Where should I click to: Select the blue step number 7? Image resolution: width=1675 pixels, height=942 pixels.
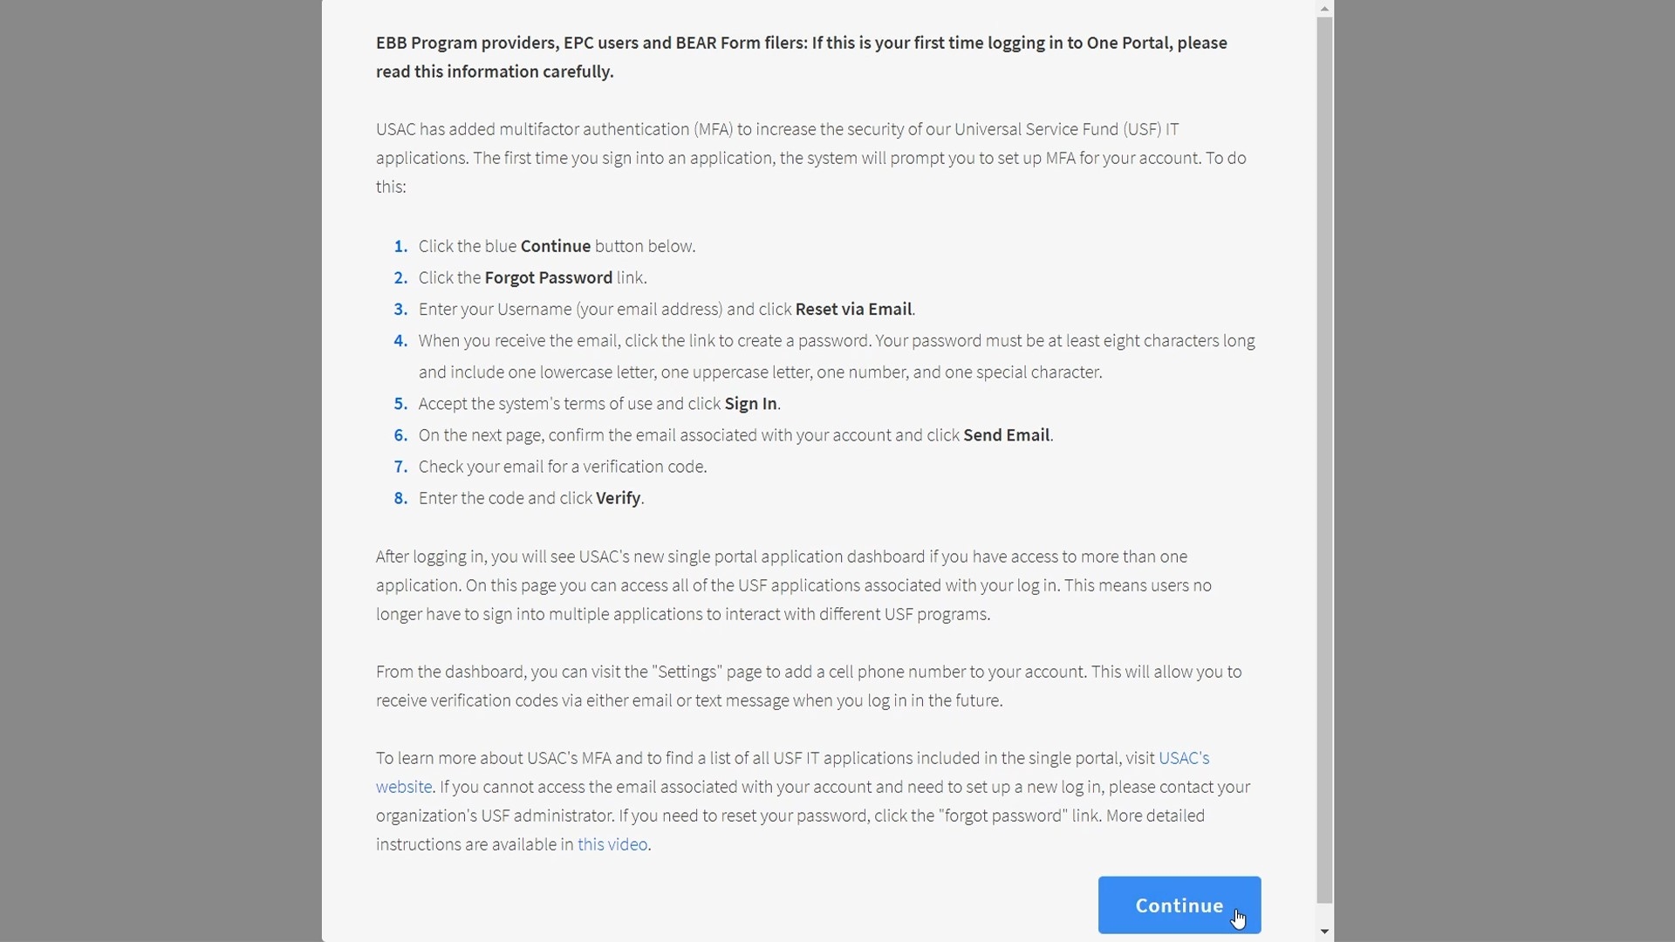(400, 466)
